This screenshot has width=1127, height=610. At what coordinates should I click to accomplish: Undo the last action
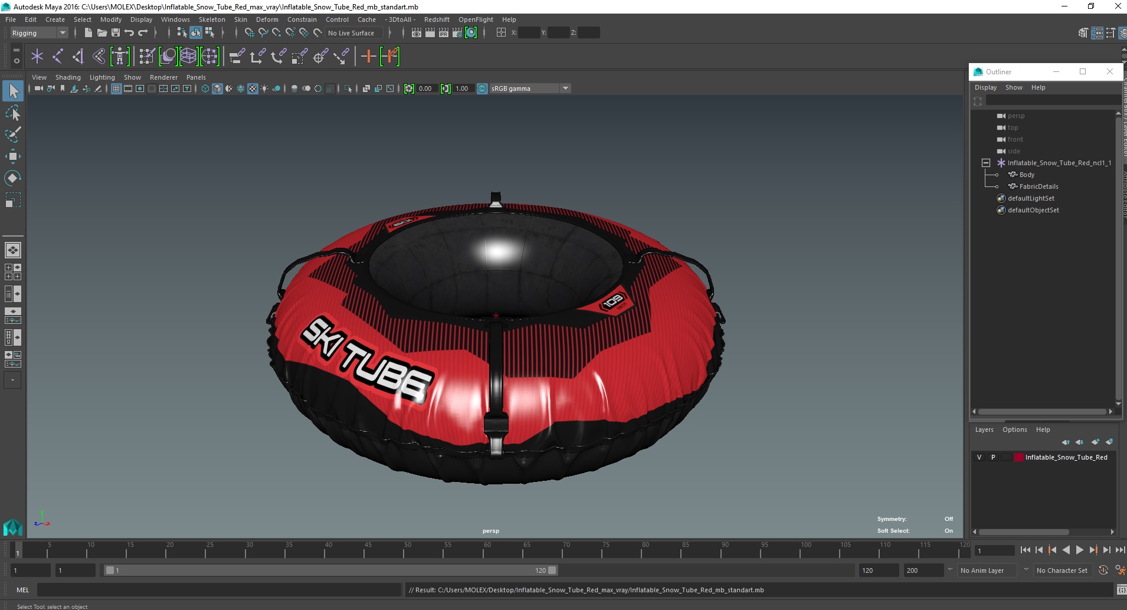129,33
